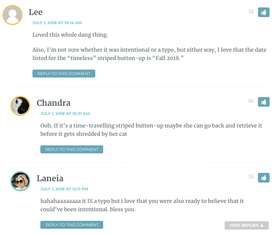
Task: Click the like count 12 on Lee's comment
Action: (251, 12)
